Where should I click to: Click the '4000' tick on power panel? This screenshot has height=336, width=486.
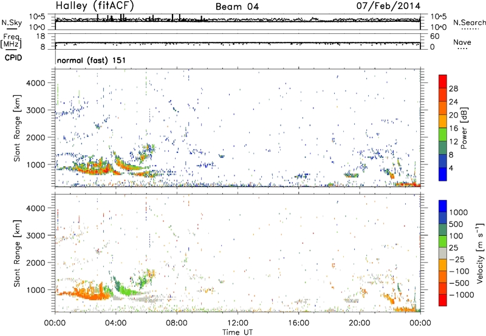click(36, 83)
